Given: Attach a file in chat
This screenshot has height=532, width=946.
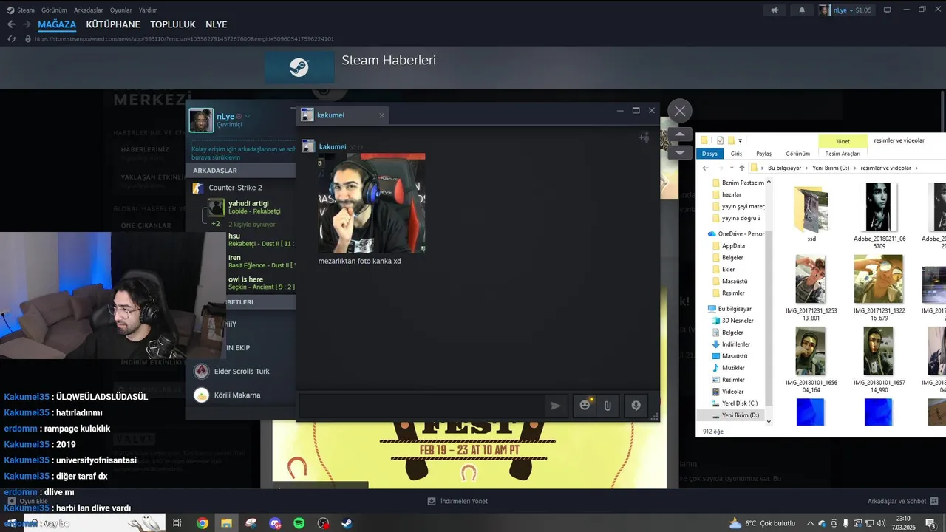Looking at the screenshot, I should 608,406.
